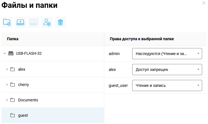Select the Documents folder name in tree
Screen dimensions: 208x124
[28, 100]
